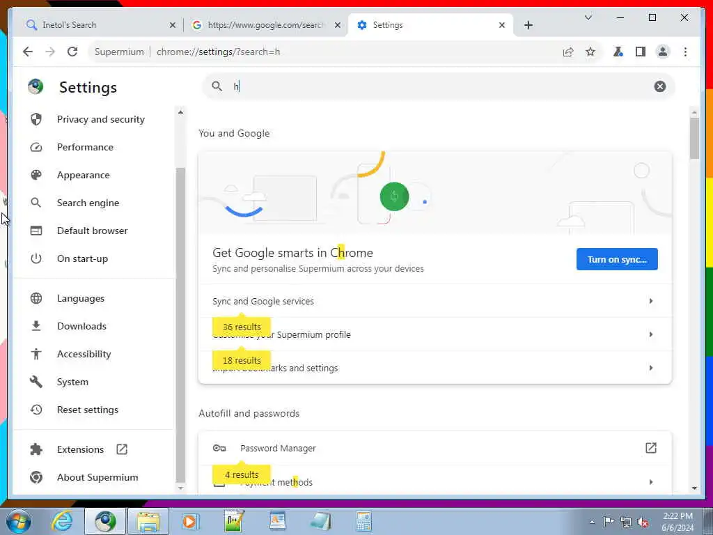
Task: Open Default browser settings section
Action: 93,231
